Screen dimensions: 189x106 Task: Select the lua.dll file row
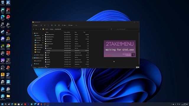coord(67,55)
